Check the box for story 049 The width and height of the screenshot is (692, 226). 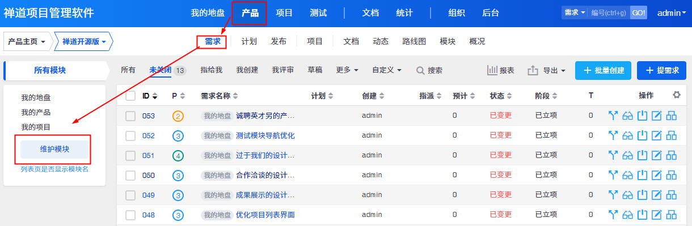click(x=130, y=195)
